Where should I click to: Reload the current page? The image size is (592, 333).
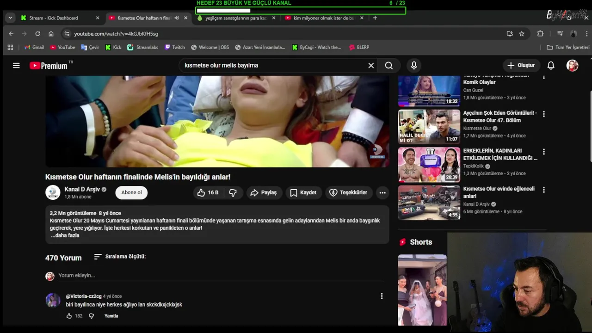(37, 34)
